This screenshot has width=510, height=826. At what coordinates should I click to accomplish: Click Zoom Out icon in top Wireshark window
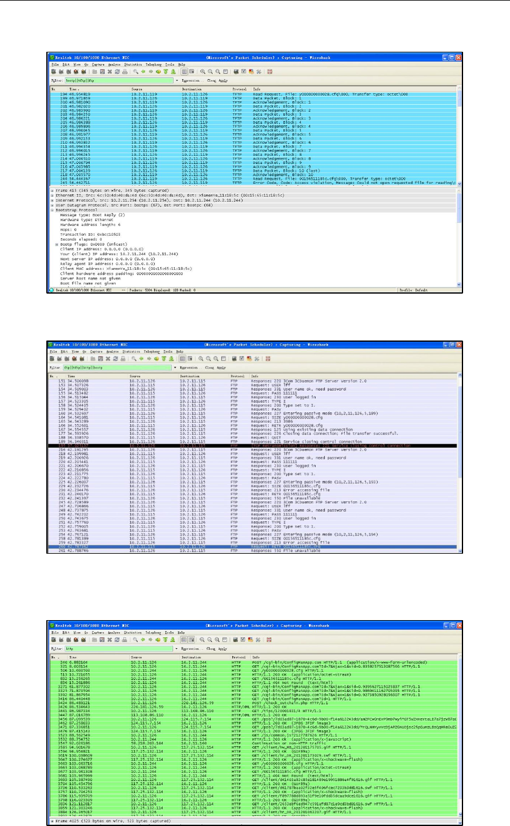(210, 72)
